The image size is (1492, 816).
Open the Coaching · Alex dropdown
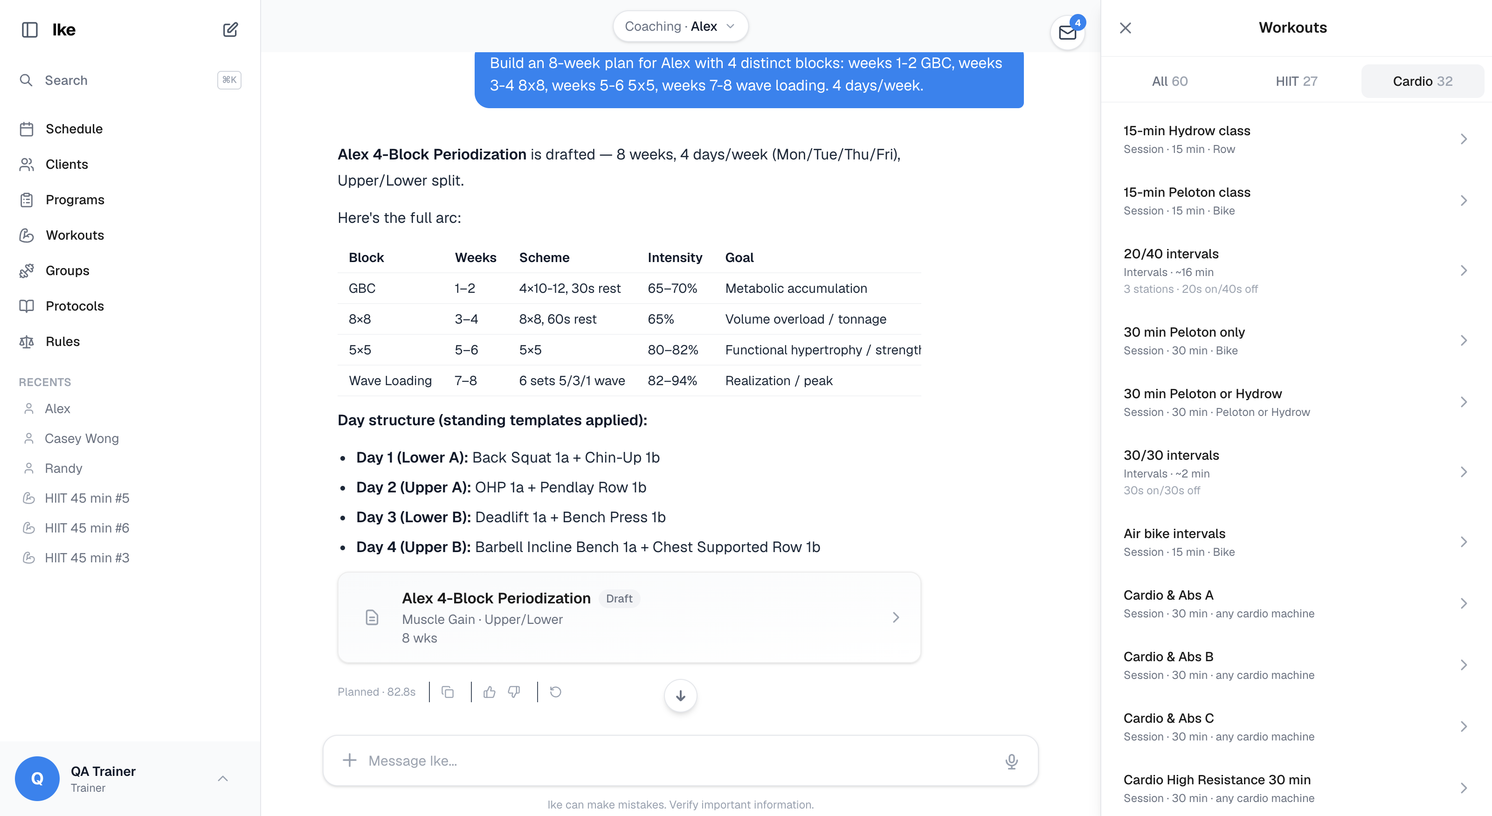[681, 27]
